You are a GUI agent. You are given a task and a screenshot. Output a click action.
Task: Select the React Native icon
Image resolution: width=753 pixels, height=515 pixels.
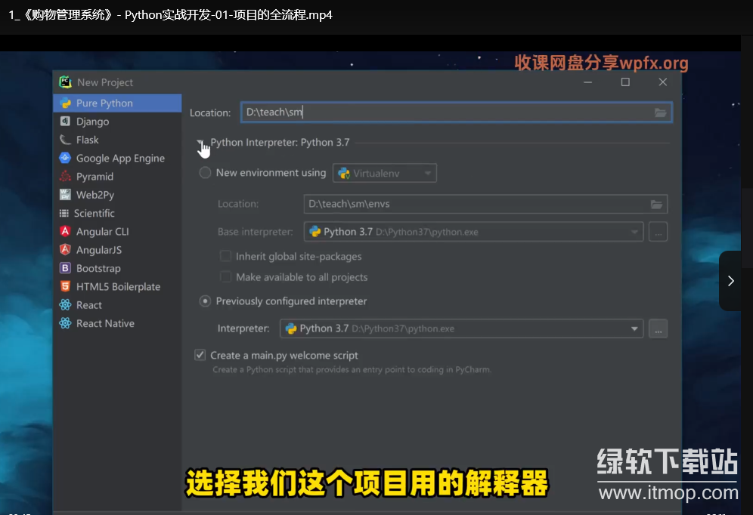point(65,323)
